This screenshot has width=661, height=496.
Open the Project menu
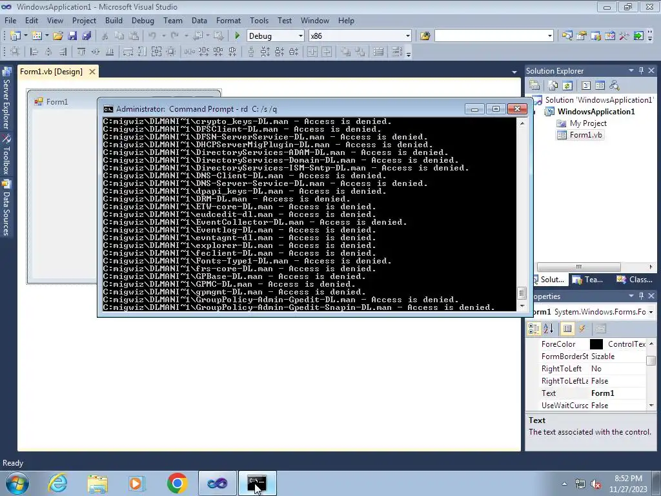84,20
